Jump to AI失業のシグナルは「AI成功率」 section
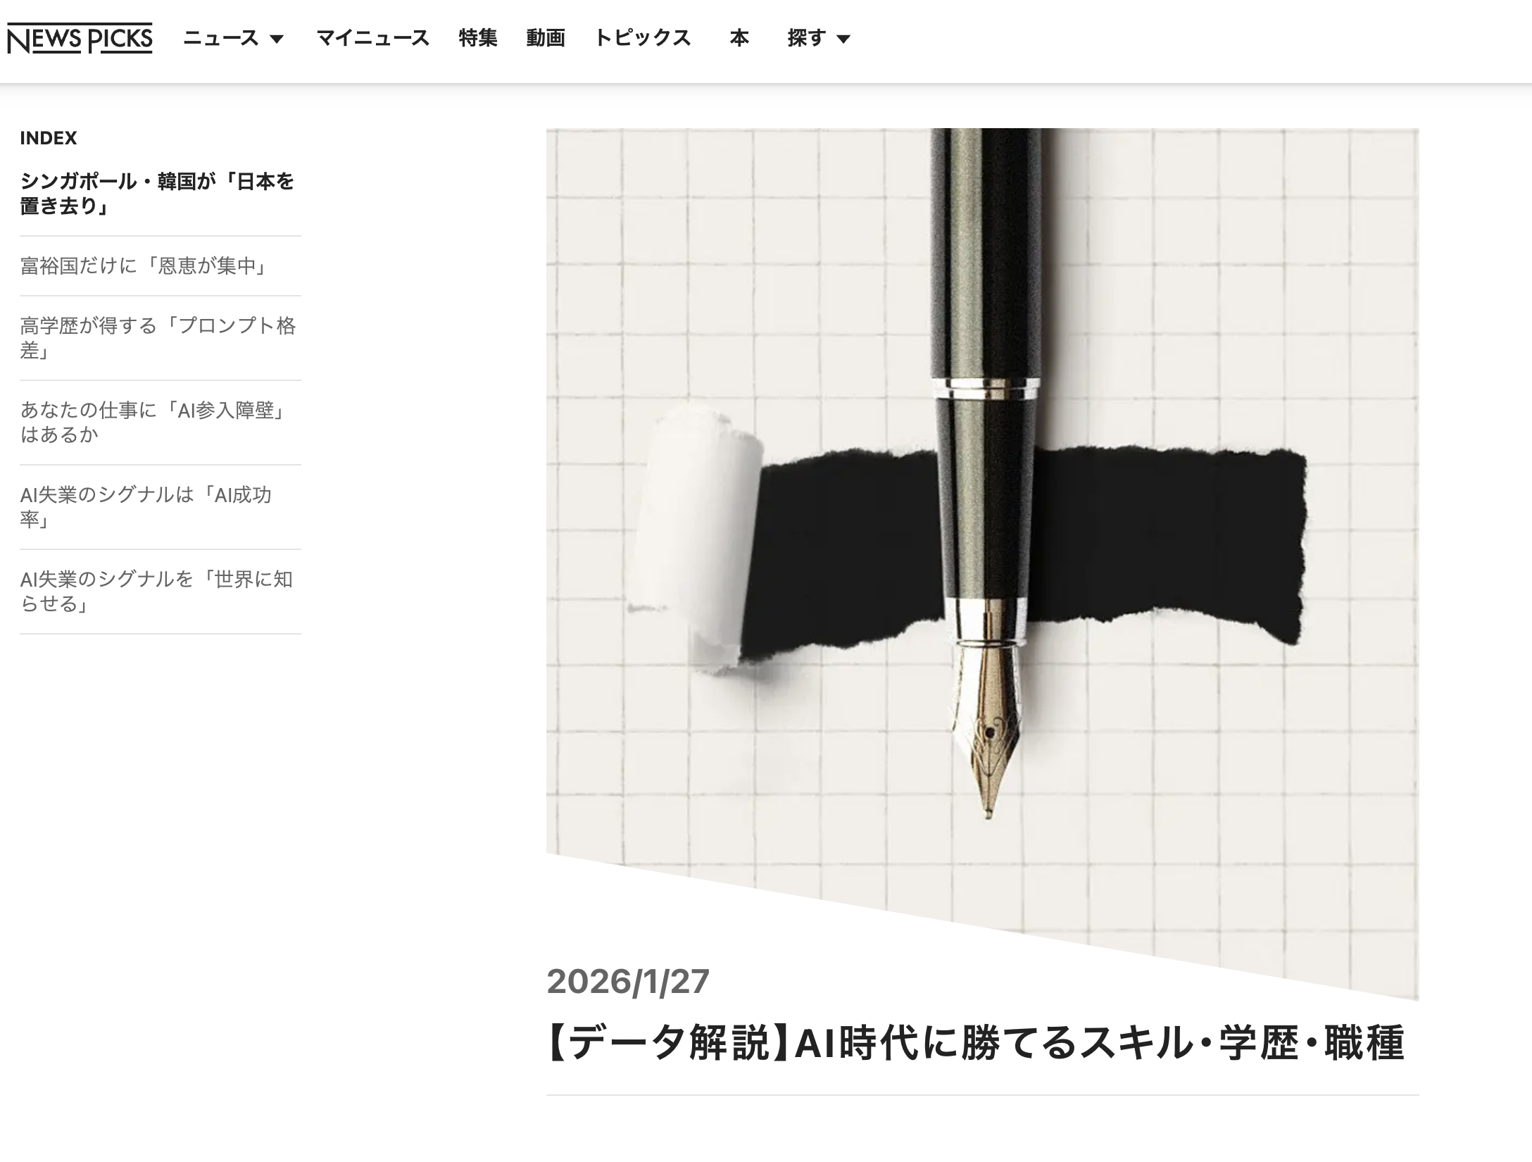This screenshot has width=1532, height=1162. (x=146, y=507)
